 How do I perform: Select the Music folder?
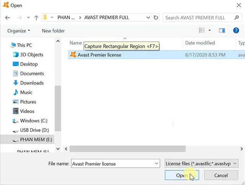[23, 92]
